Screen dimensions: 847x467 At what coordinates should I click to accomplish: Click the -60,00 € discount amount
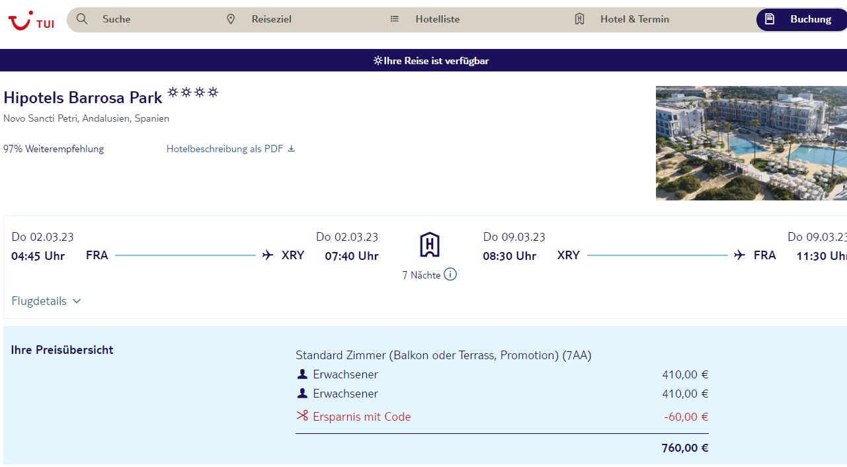(x=686, y=417)
